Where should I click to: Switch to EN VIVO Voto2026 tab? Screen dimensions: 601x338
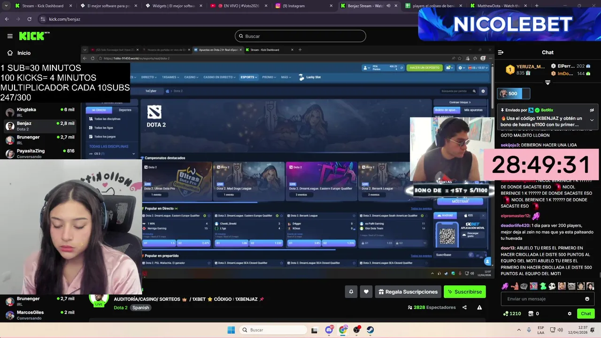click(x=239, y=6)
